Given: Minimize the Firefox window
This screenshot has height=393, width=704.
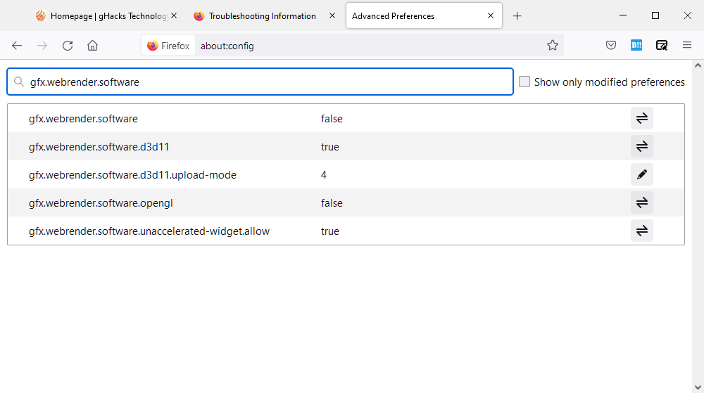Looking at the screenshot, I should tap(623, 15).
